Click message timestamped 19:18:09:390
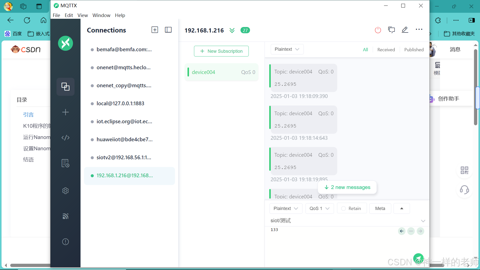480x270 pixels. 303,78
